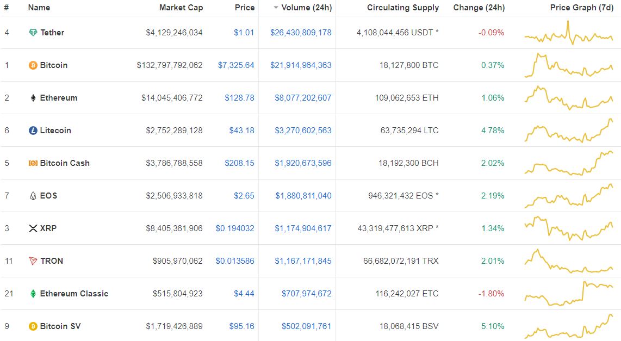Open the Ethereum Classic name link

tap(74, 294)
